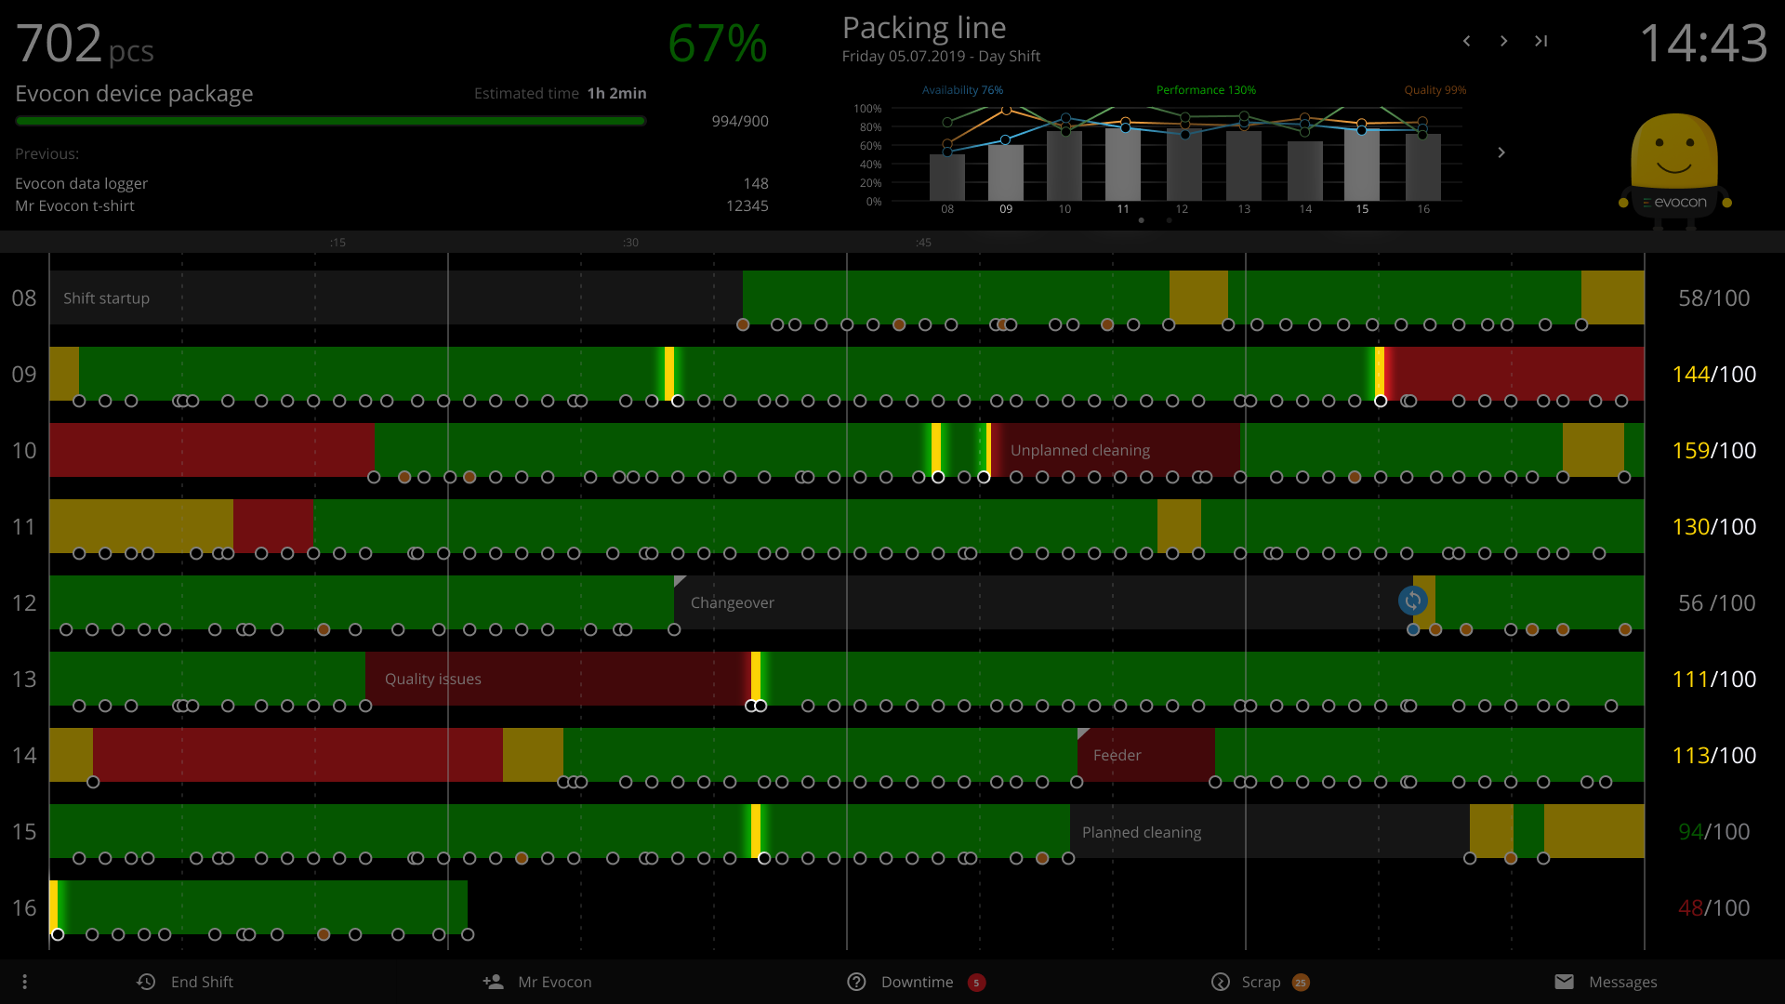
Task: Select Planned cleaning block in hour 15
Action: (1270, 831)
